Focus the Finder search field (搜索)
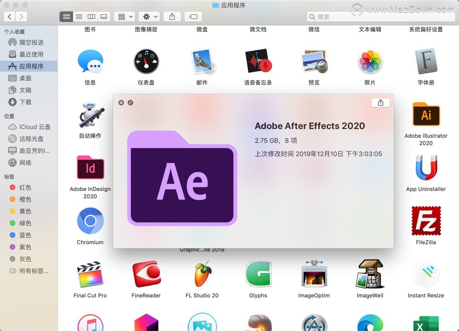This screenshot has height=331, width=459. point(381,17)
